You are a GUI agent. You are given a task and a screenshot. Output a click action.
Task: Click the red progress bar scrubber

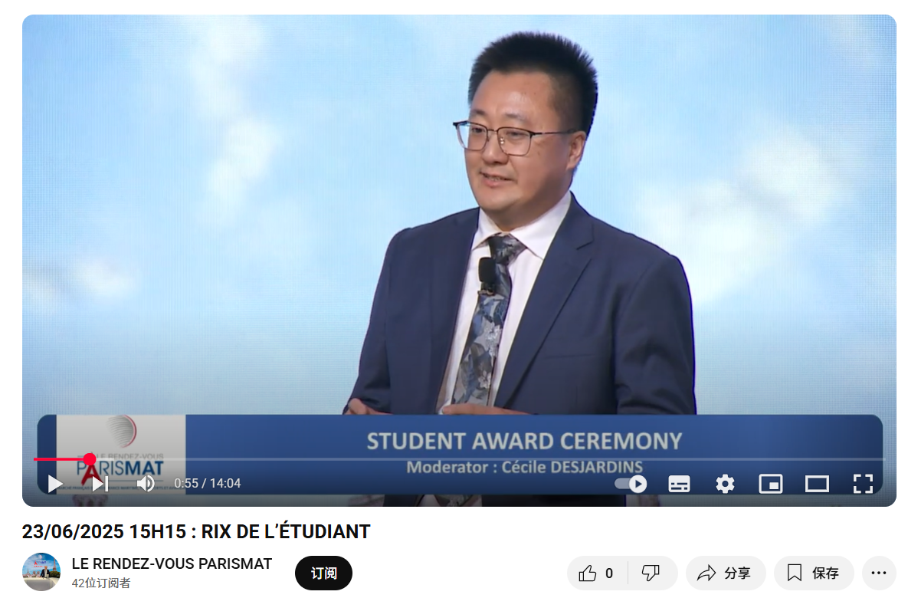click(89, 459)
